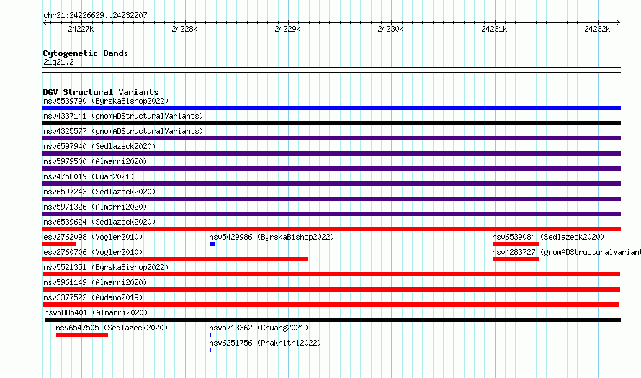Select the nsv4283727 gnomAD label

[x=566, y=252]
